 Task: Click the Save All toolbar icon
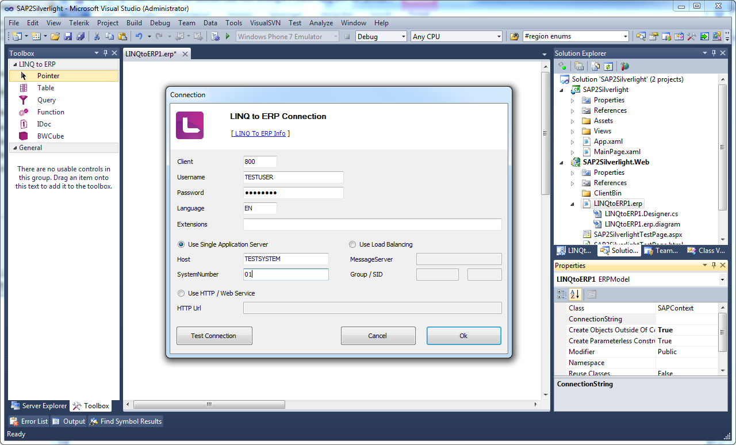pos(80,36)
